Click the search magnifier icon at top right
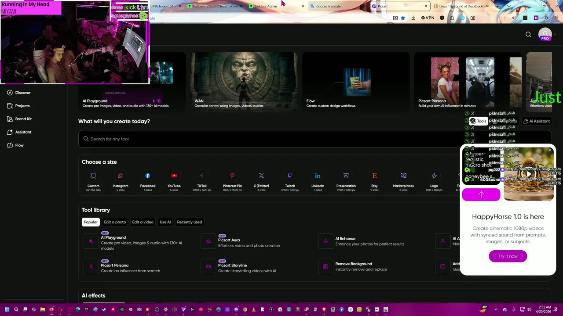 click(528, 35)
